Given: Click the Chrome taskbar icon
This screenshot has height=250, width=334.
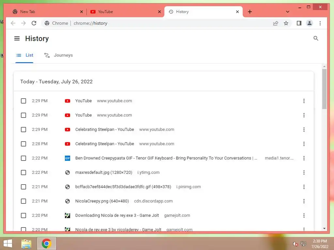Looking at the screenshot, I should pyautogui.click(x=47, y=243).
